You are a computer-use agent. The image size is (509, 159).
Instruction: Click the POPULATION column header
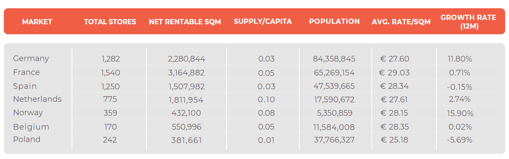pyautogui.click(x=335, y=22)
